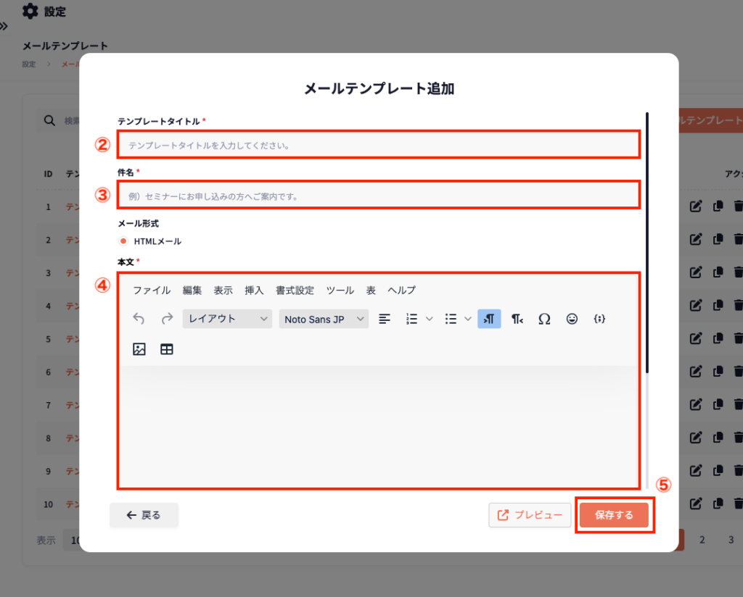Insert an image using image icon
The image size is (743, 597).
click(139, 349)
